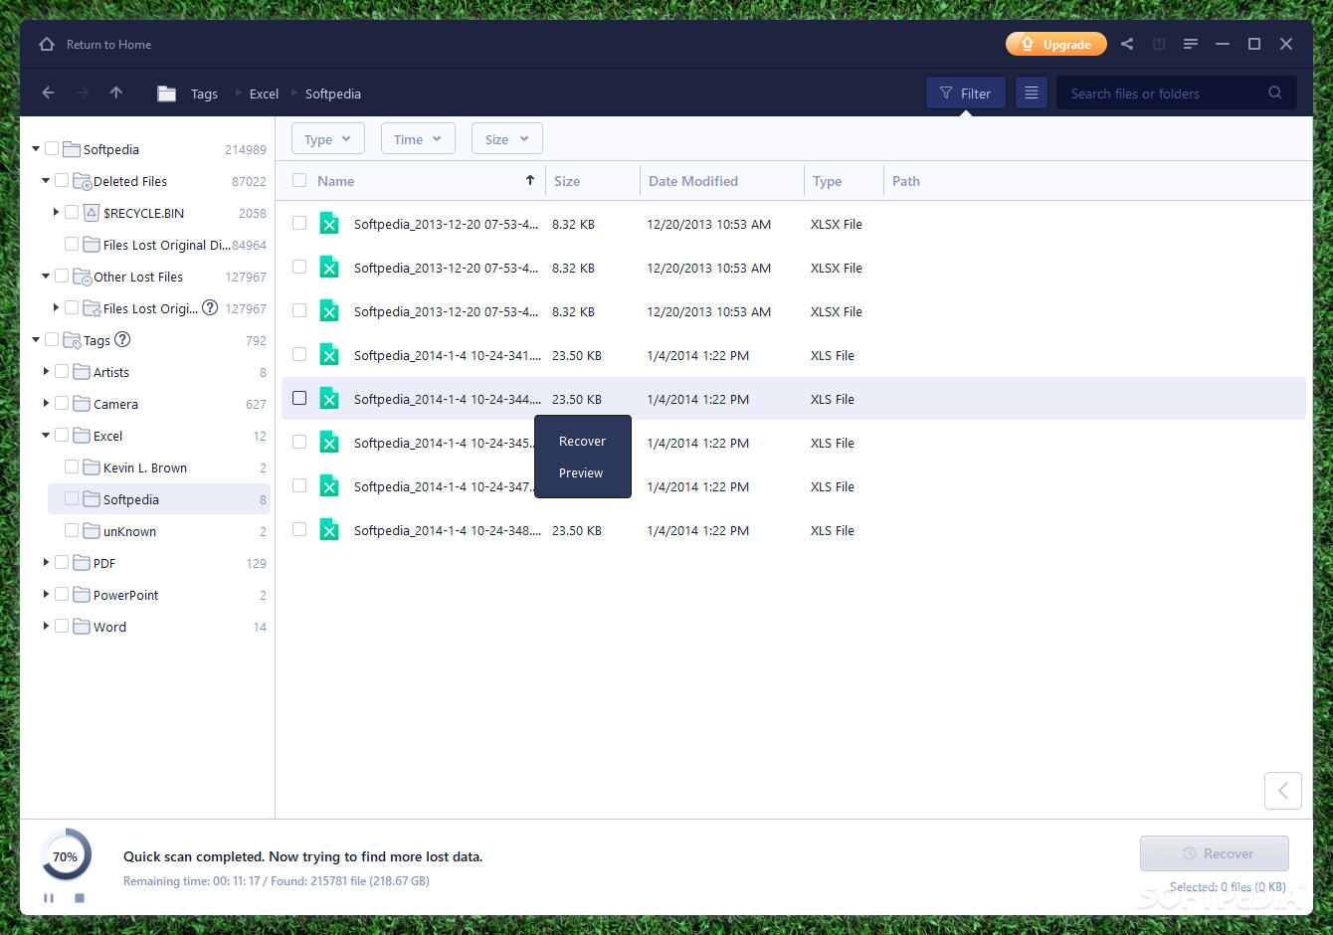Pause the scan in progress

pyautogui.click(x=49, y=898)
